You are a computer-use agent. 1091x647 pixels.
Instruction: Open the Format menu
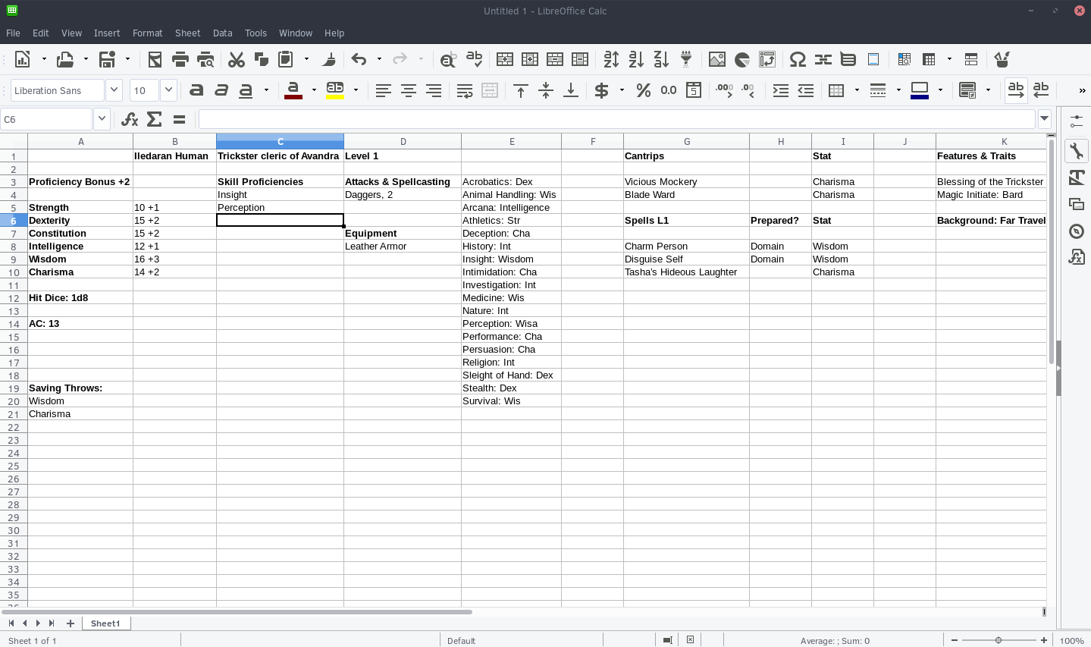point(147,33)
